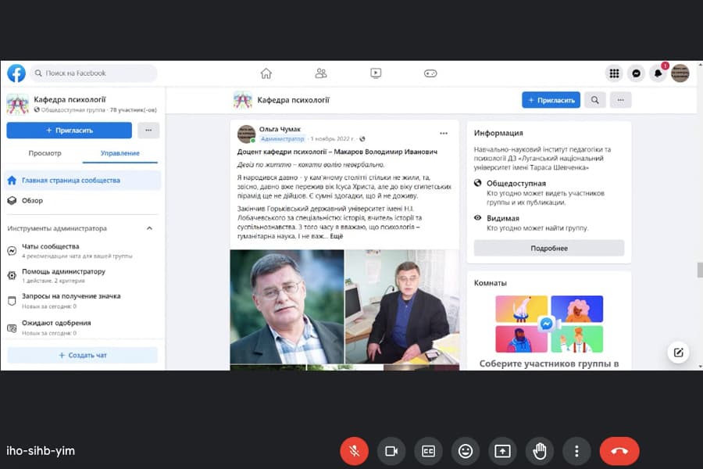Expand the post text with Ещё

click(x=337, y=236)
